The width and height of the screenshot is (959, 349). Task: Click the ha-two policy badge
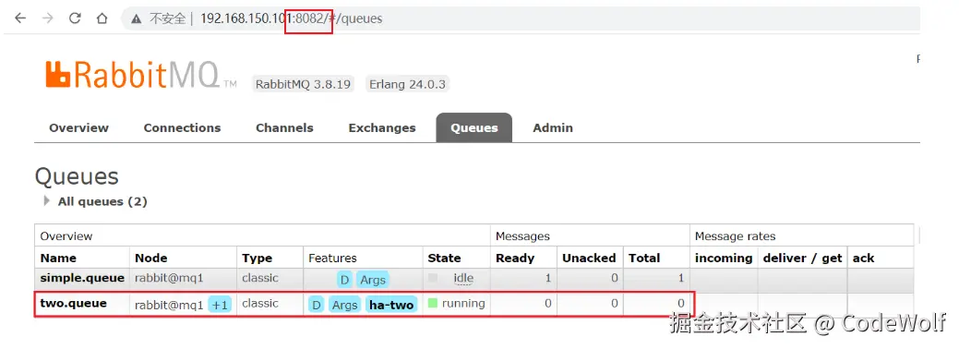coord(391,305)
